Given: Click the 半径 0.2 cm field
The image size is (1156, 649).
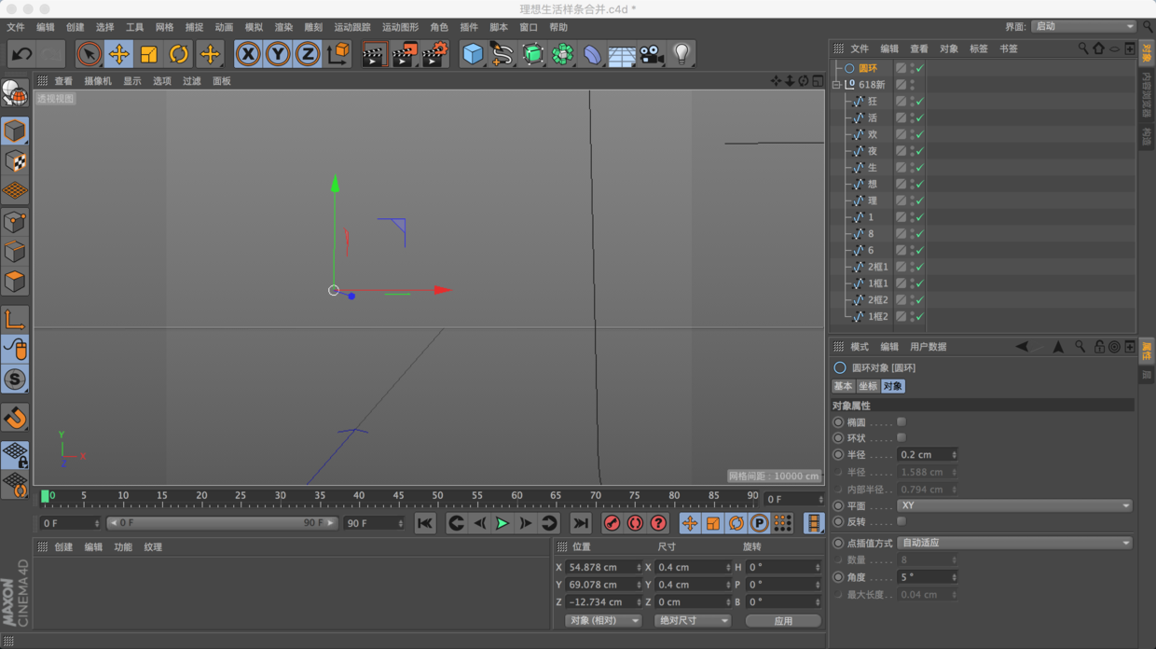Looking at the screenshot, I should tap(927, 455).
